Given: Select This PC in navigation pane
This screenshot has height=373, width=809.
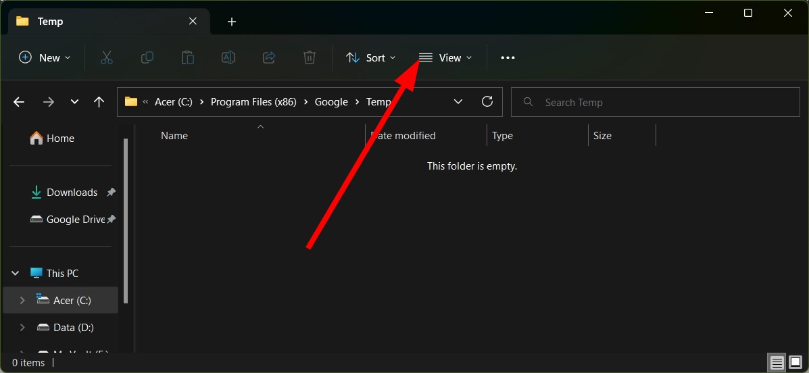Looking at the screenshot, I should (62, 274).
